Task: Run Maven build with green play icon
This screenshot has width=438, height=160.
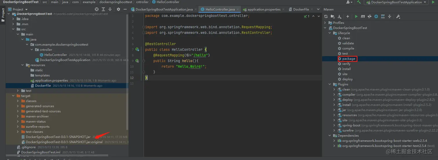Action: coord(356,17)
